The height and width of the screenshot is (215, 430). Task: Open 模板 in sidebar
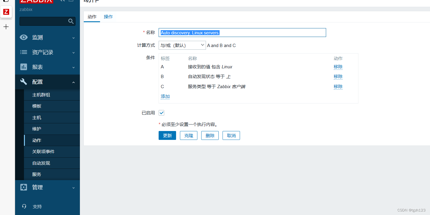point(52,106)
